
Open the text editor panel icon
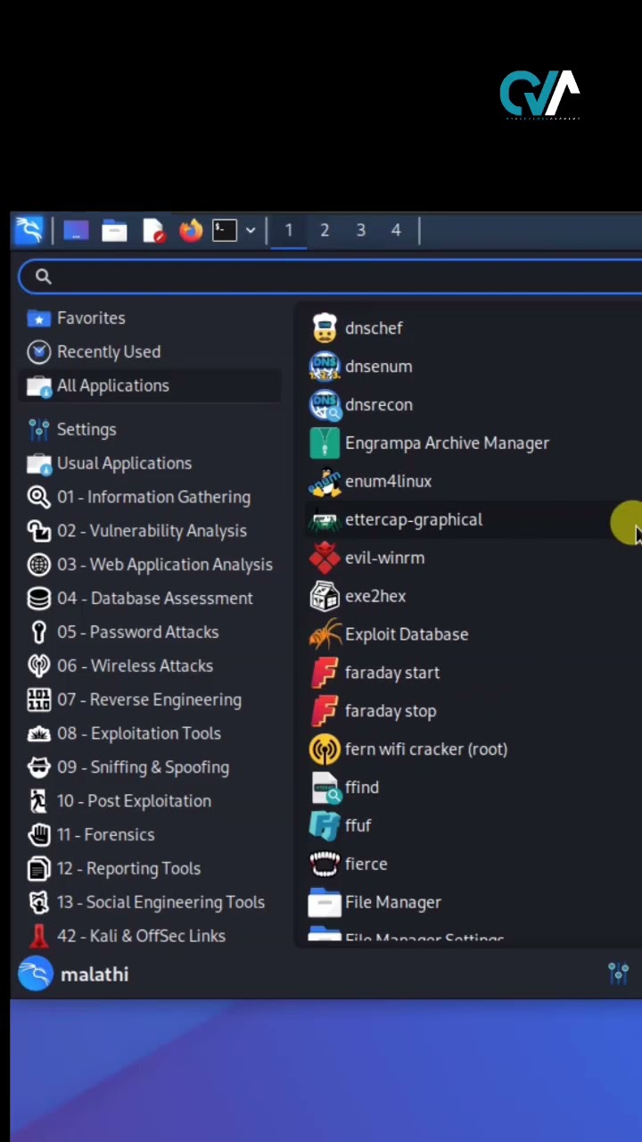(153, 231)
